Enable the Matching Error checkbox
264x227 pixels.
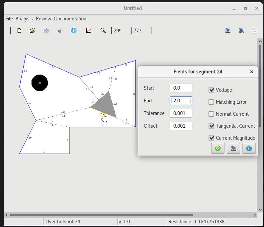(x=211, y=102)
